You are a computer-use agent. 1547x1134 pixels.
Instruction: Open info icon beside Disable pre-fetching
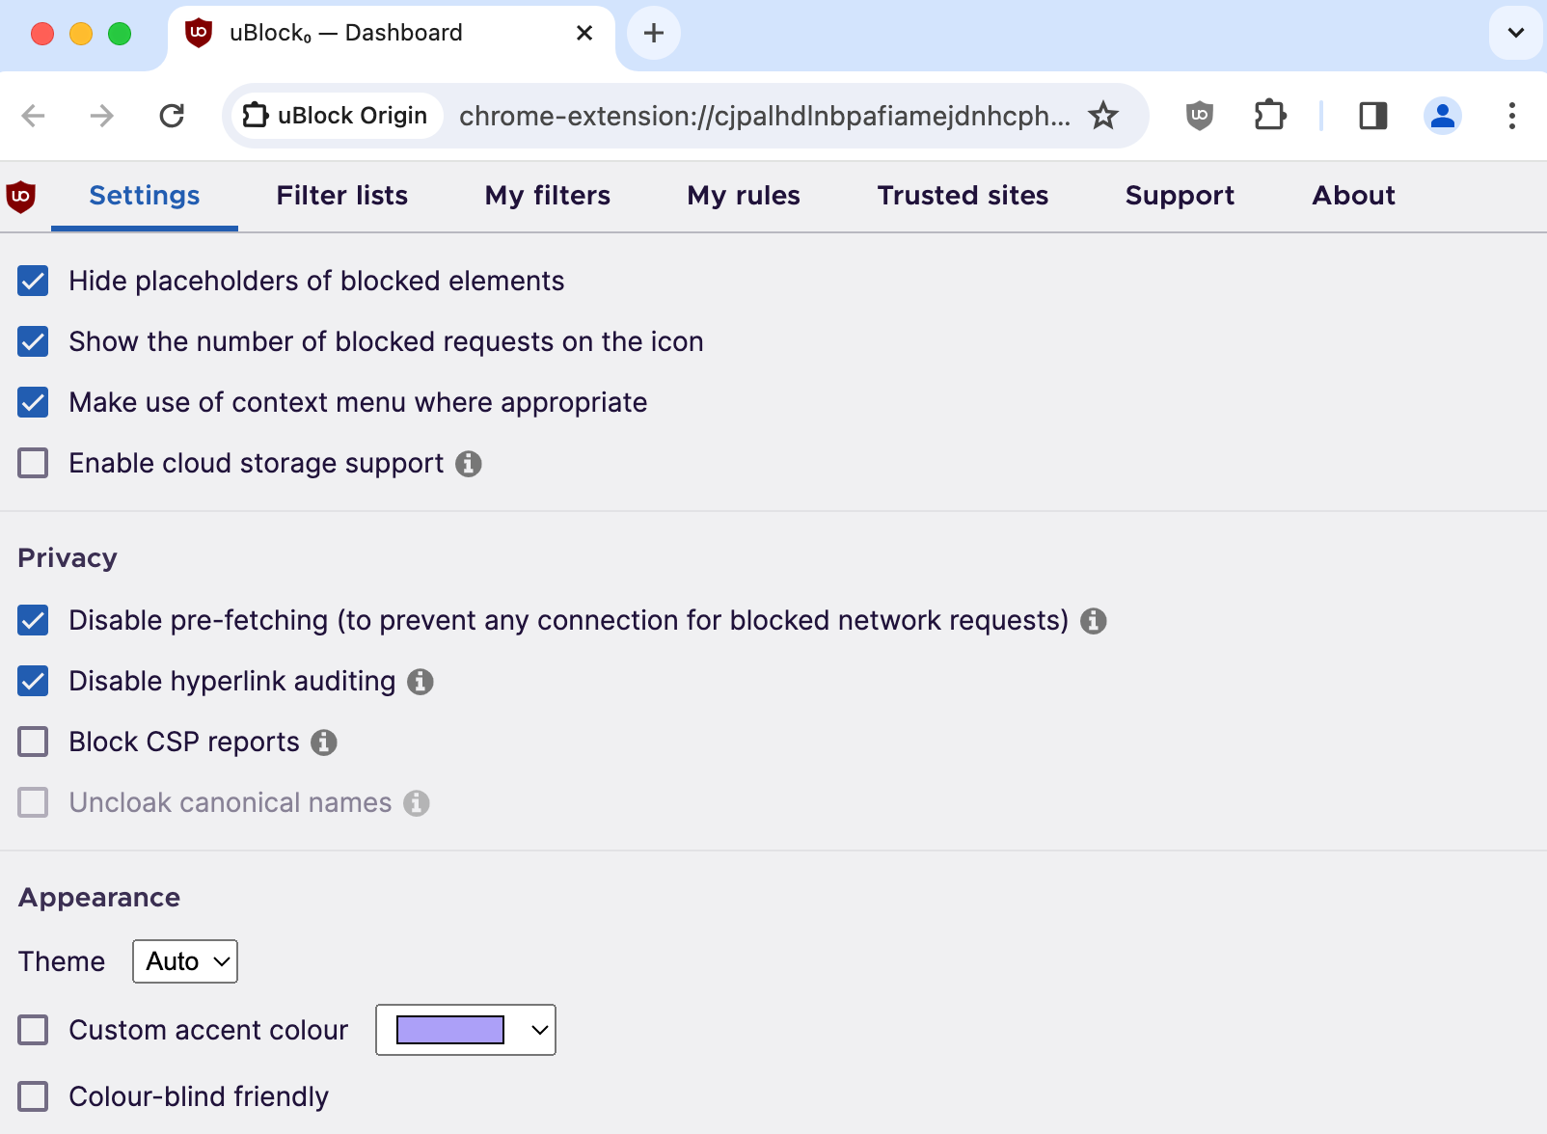[x=1093, y=621]
